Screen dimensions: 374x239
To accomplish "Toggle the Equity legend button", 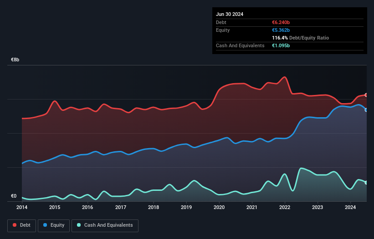I will (x=54, y=225).
